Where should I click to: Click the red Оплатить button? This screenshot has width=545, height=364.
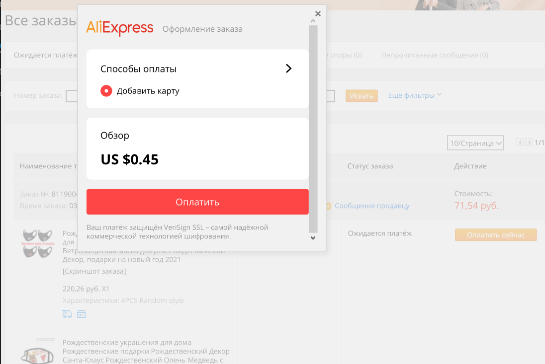(x=197, y=202)
